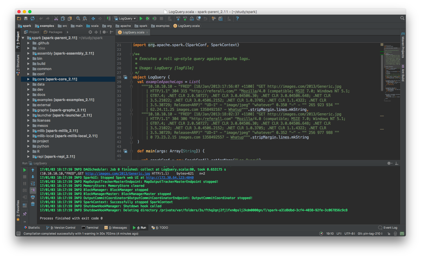Image resolution: width=421 pixels, height=258 pixels.
Task: Open the LogQuery run configuration dropdown
Action: tap(125, 18)
